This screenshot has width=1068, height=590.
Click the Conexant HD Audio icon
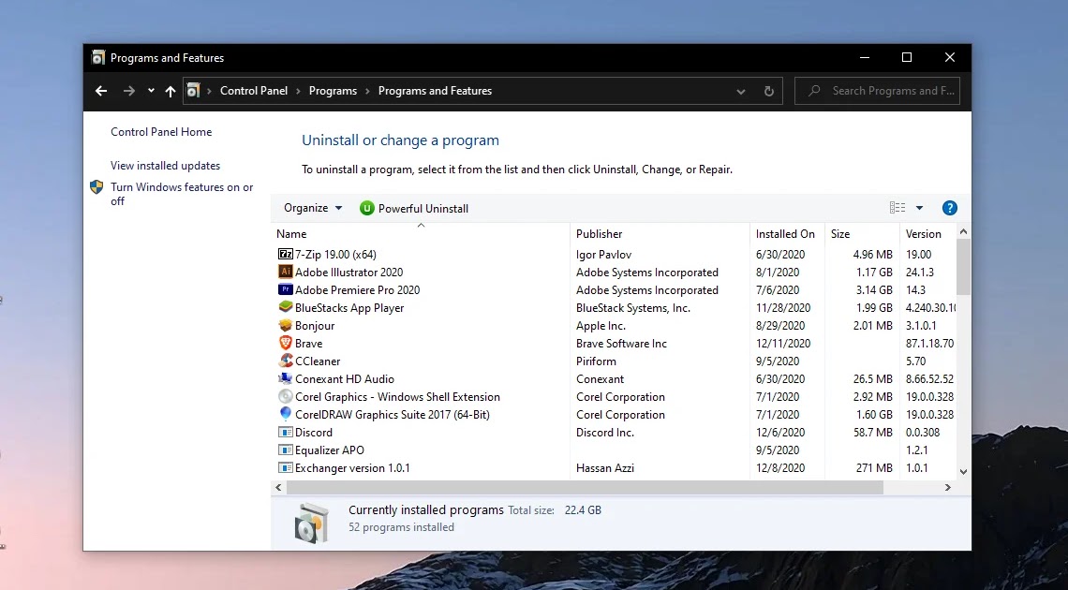click(x=286, y=378)
